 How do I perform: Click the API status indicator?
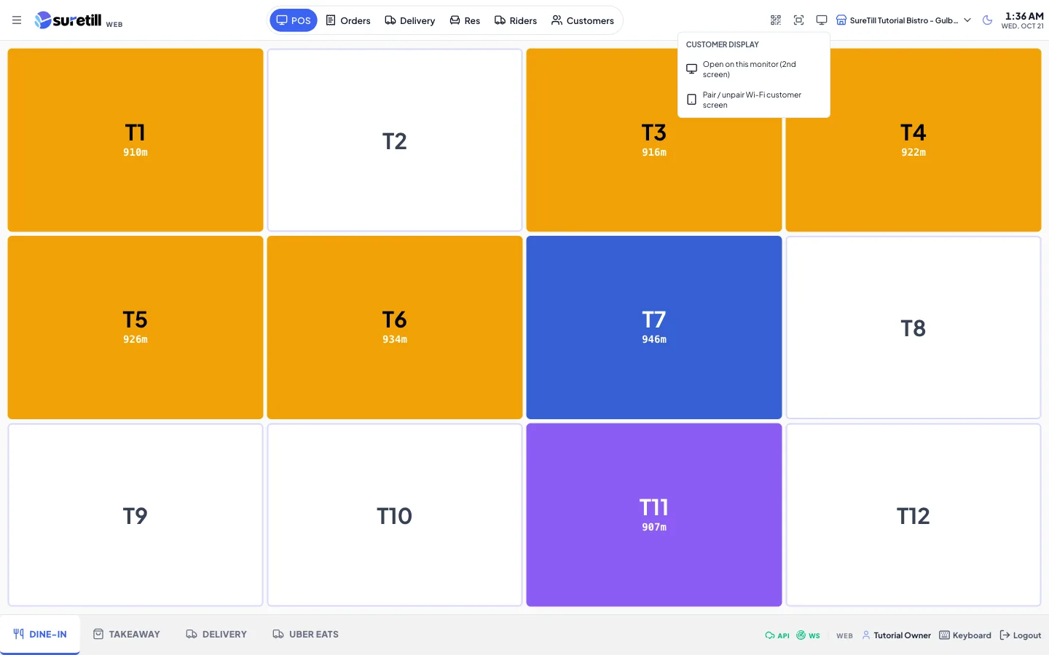[777, 635]
